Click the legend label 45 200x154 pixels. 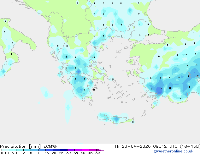pyautogui.click(x=90, y=153)
